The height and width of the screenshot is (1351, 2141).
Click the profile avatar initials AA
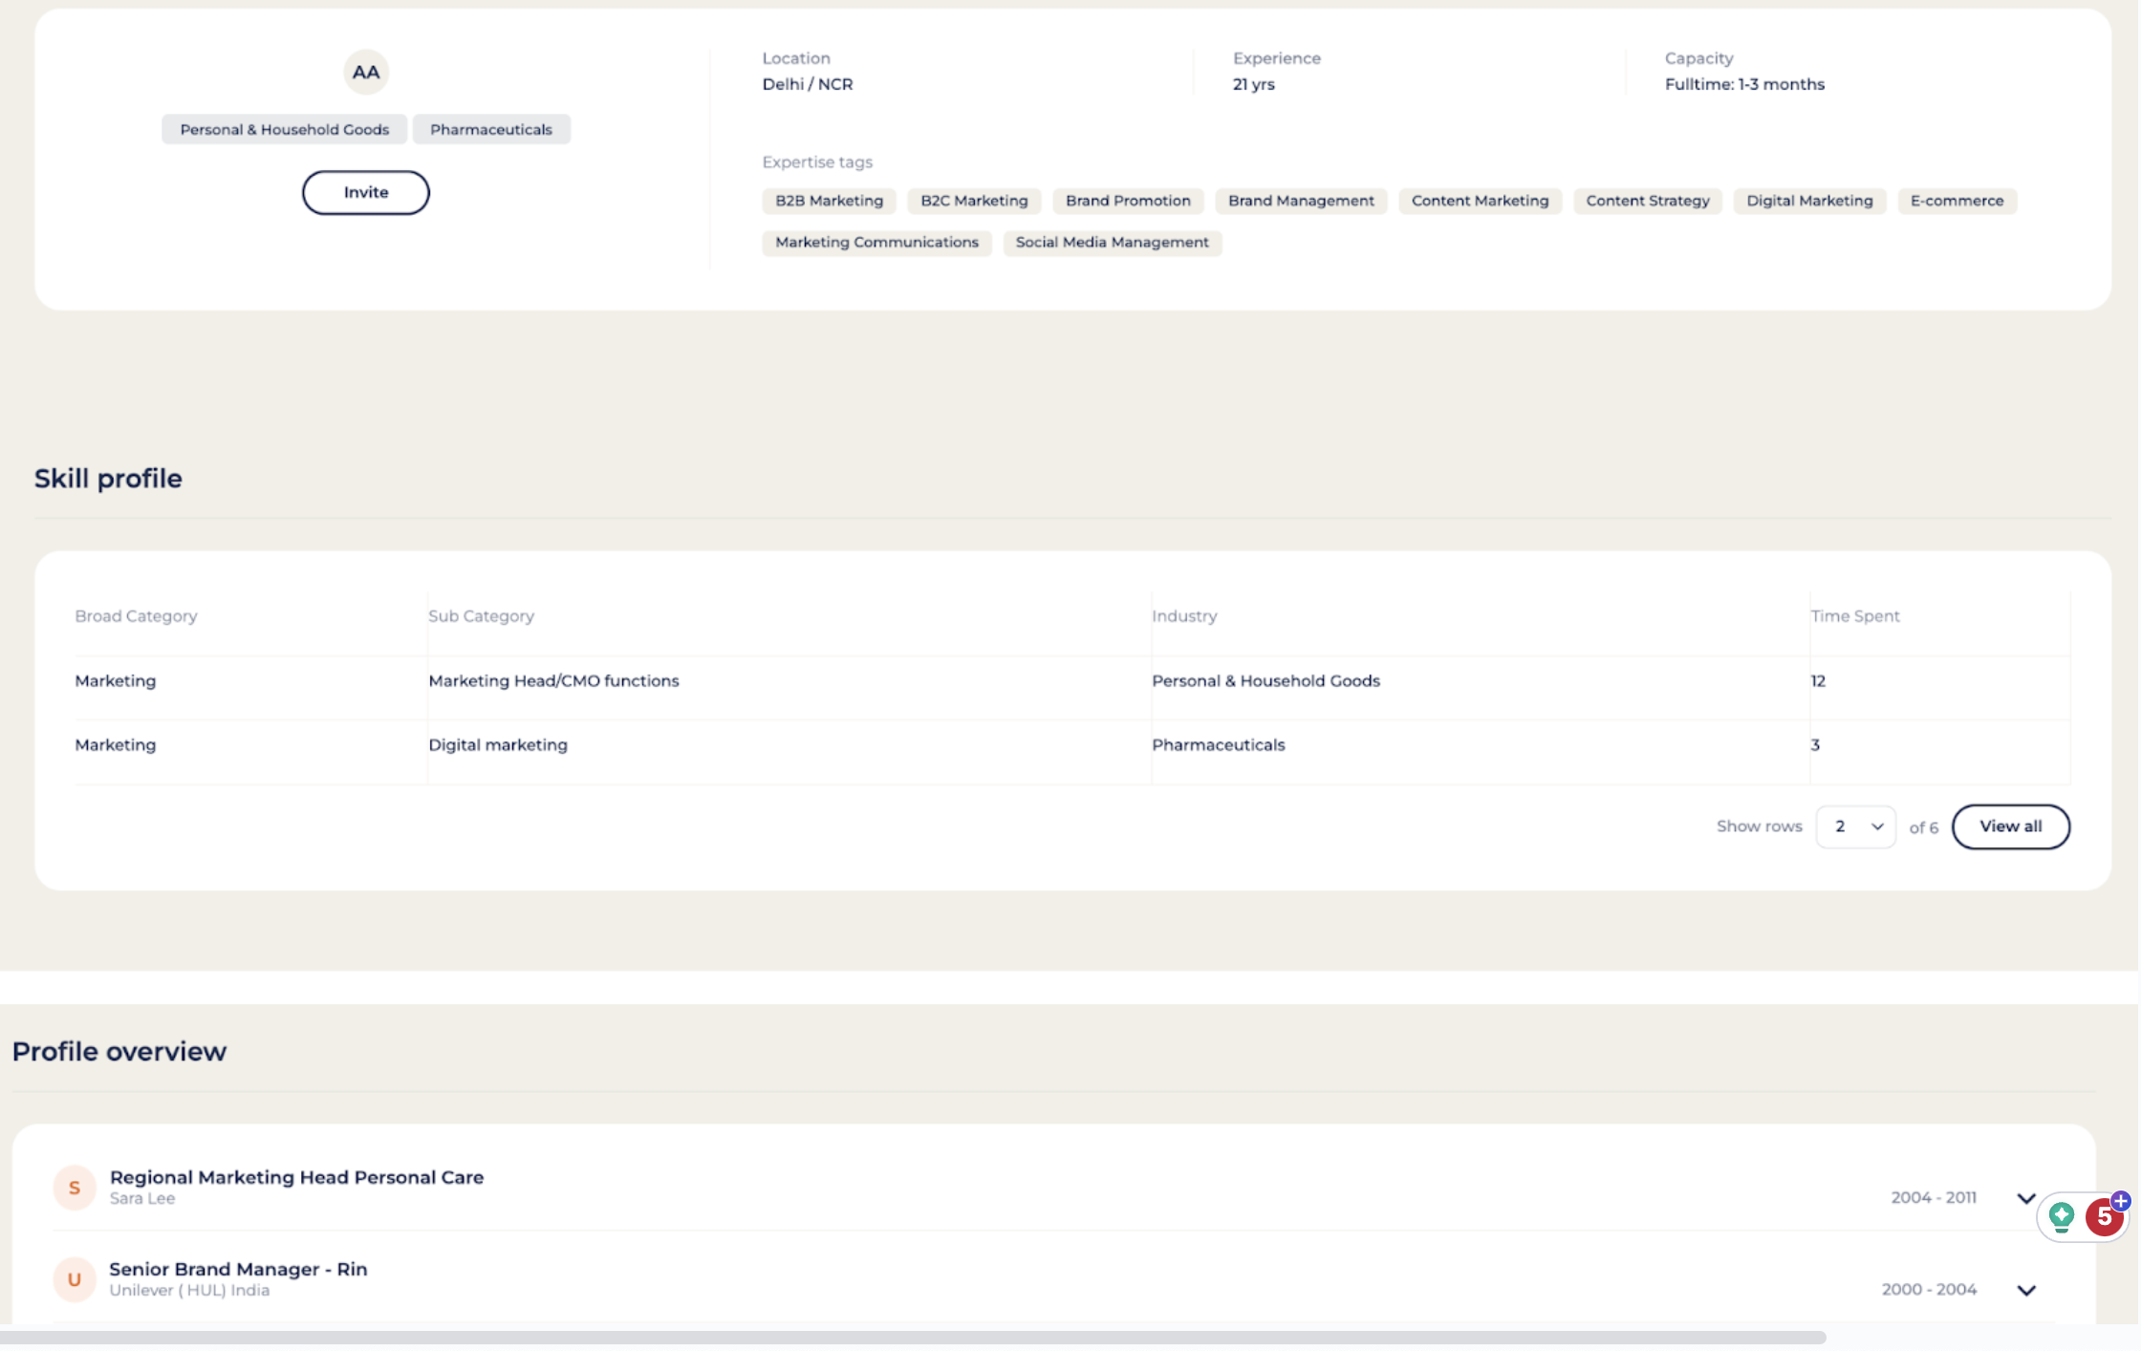pos(366,72)
